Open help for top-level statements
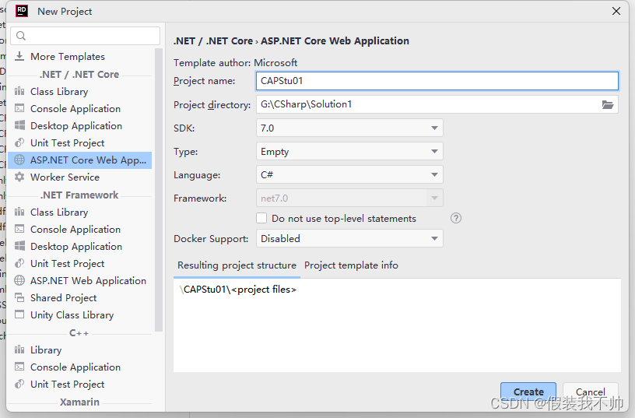The width and height of the screenshot is (635, 418). click(456, 218)
